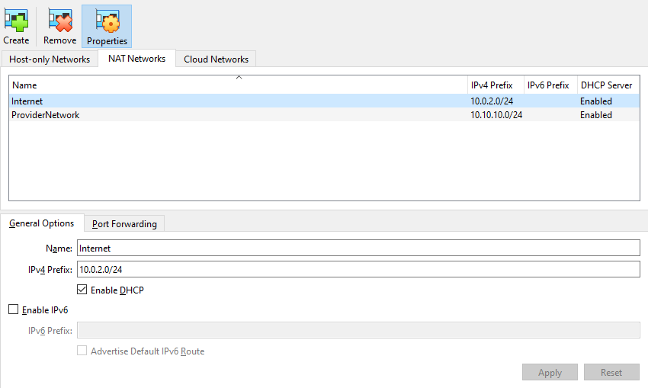Open the Port Forwarding tab
Viewport: 648px width, 388px height.
tap(124, 224)
